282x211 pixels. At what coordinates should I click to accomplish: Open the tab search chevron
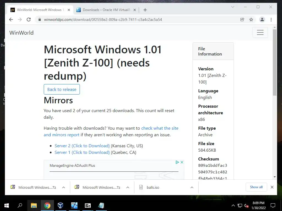coord(232,7)
